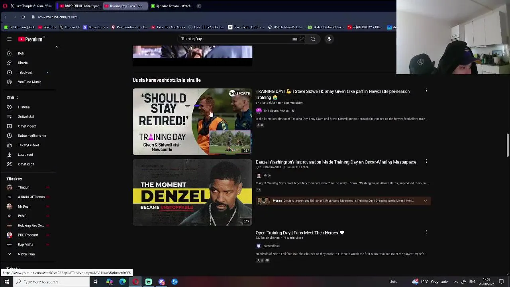Open Tykätyt videot liked videos

[28, 145]
